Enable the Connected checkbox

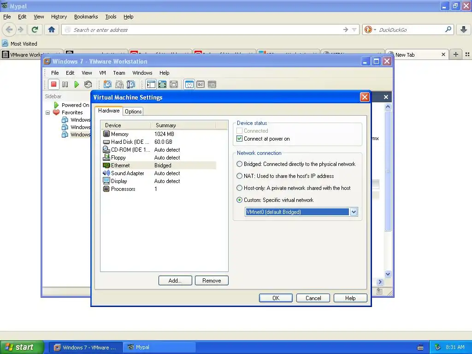tap(239, 130)
